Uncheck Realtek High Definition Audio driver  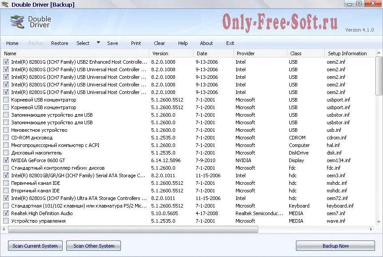click(x=6, y=213)
